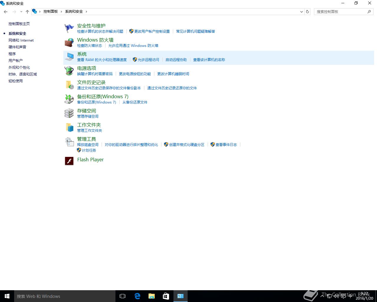Viewport: 377px width, 302px height.
Task: Open the Store from the taskbar
Action: coord(166,296)
